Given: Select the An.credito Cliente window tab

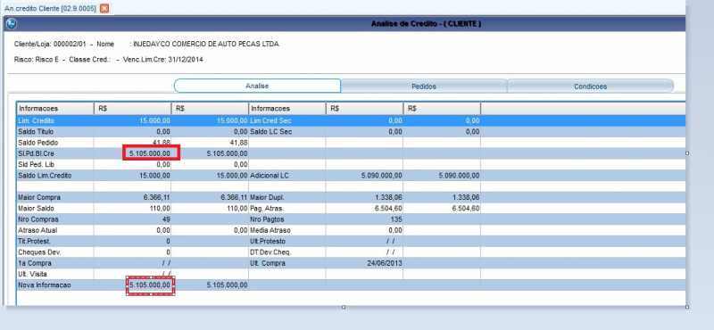Looking at the screenshot, I should pyautogui.click(x=50, y=8).
